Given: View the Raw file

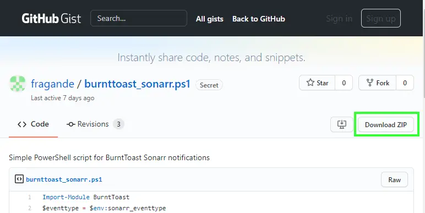Looking at the screenshot, I should 394,179.
